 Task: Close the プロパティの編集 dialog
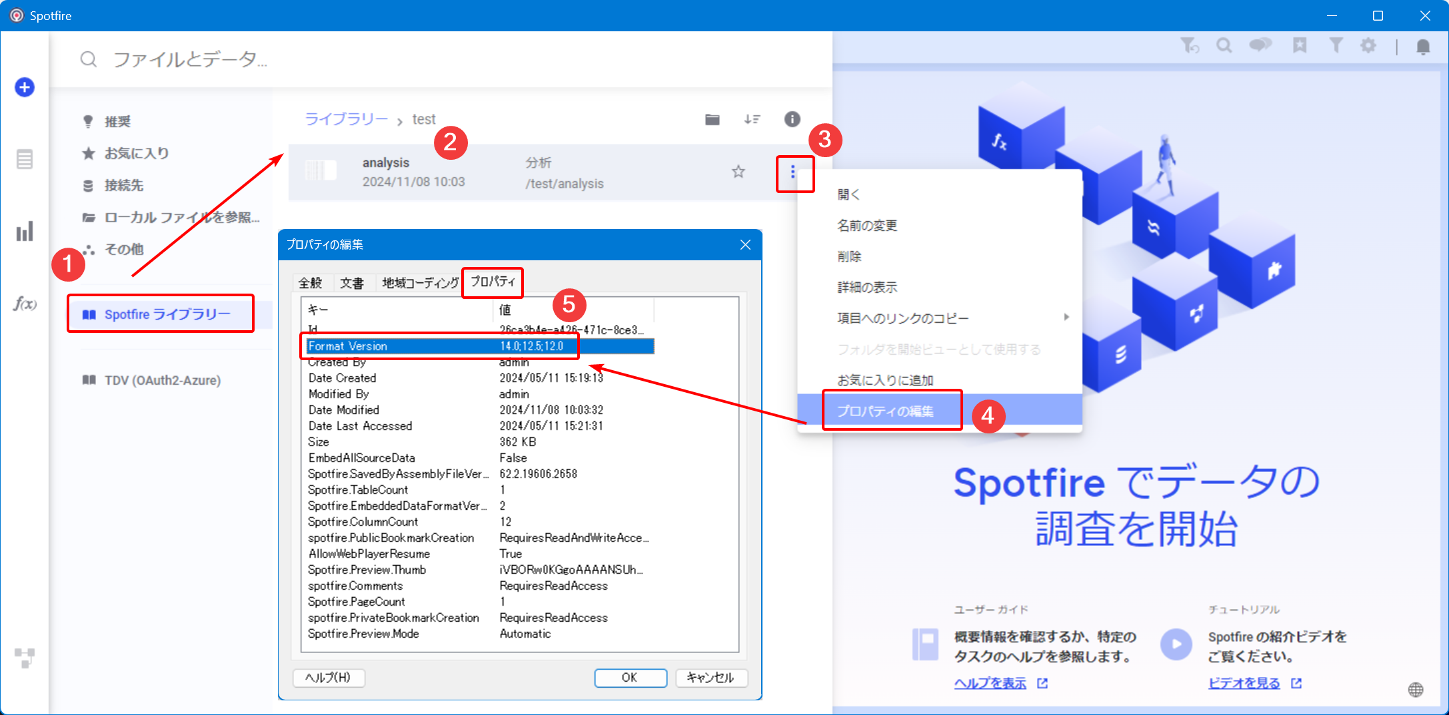[745, 245]
